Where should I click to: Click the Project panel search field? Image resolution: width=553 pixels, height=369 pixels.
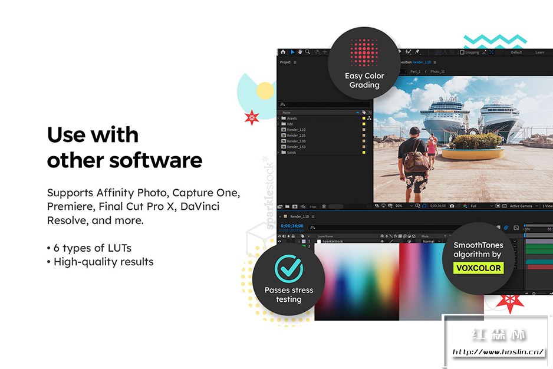coord(324,104)
